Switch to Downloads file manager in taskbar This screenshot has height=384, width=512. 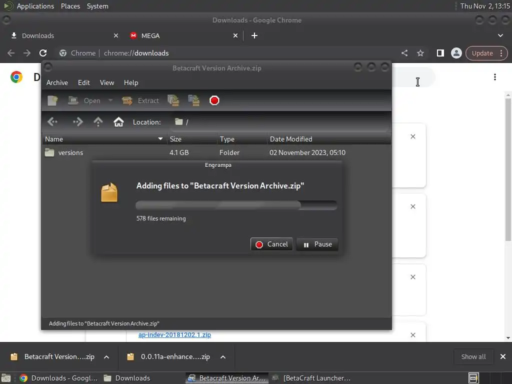click(x=126, y=378)
